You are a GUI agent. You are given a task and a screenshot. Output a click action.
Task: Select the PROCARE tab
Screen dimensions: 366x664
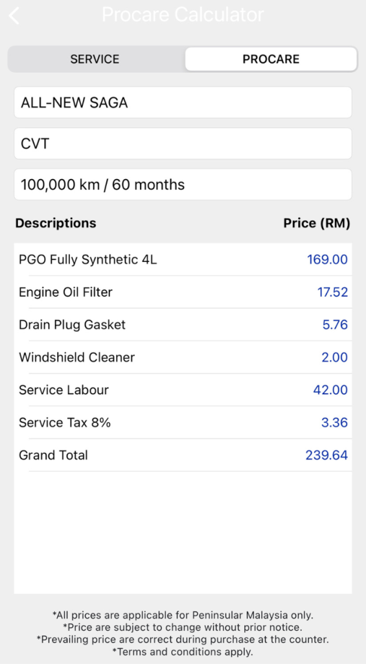click(x=271, y=59)
